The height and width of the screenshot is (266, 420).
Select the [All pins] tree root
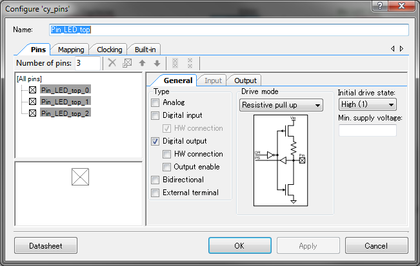pos(29,79)
